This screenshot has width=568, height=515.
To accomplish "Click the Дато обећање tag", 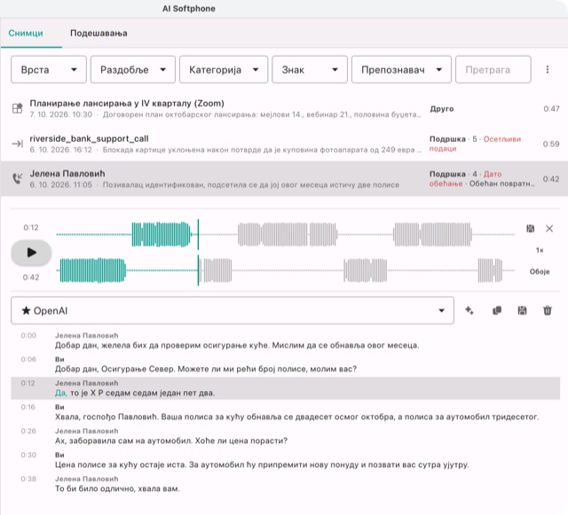I will click(x=465, y=179).
